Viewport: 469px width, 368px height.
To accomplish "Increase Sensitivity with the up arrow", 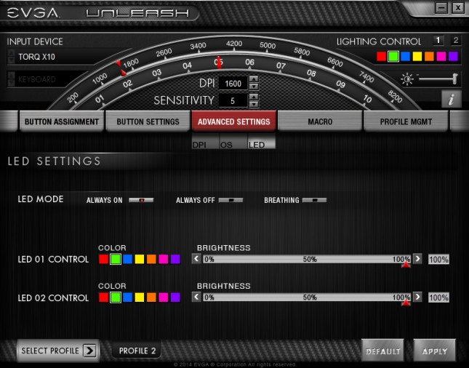I will click(254, 97).
